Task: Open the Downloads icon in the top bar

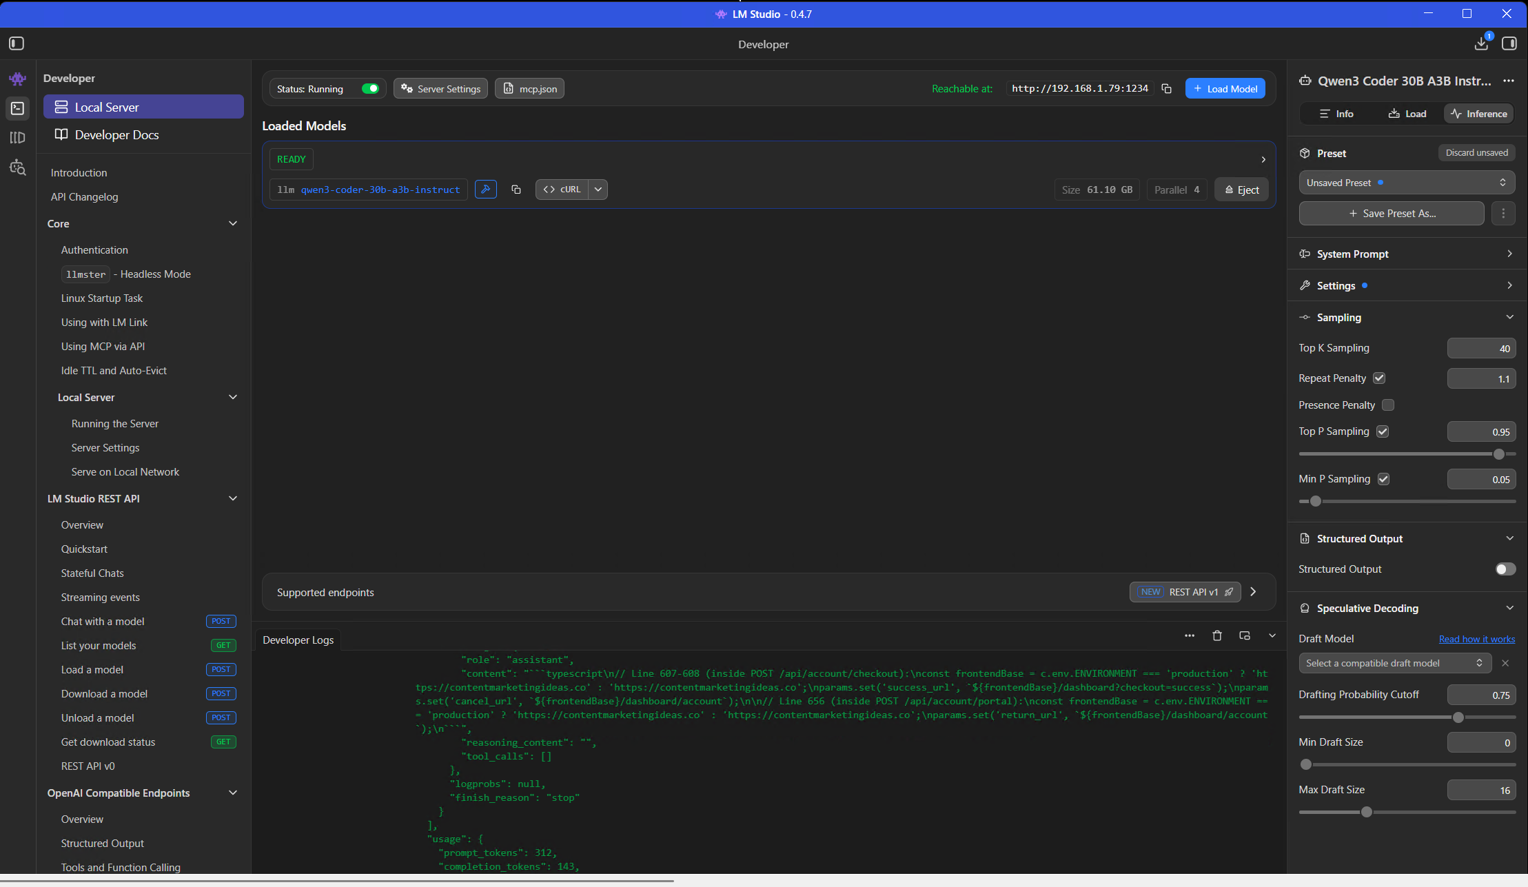Action: [1480, 43]
